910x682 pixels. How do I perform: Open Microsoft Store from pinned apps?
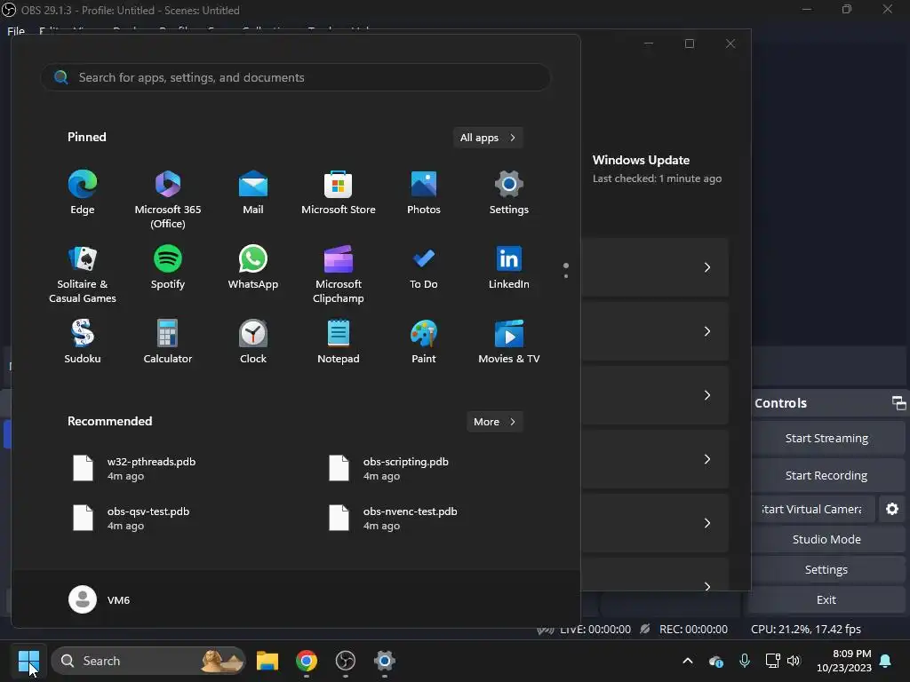pyautogui.click(x=339, y=193)
